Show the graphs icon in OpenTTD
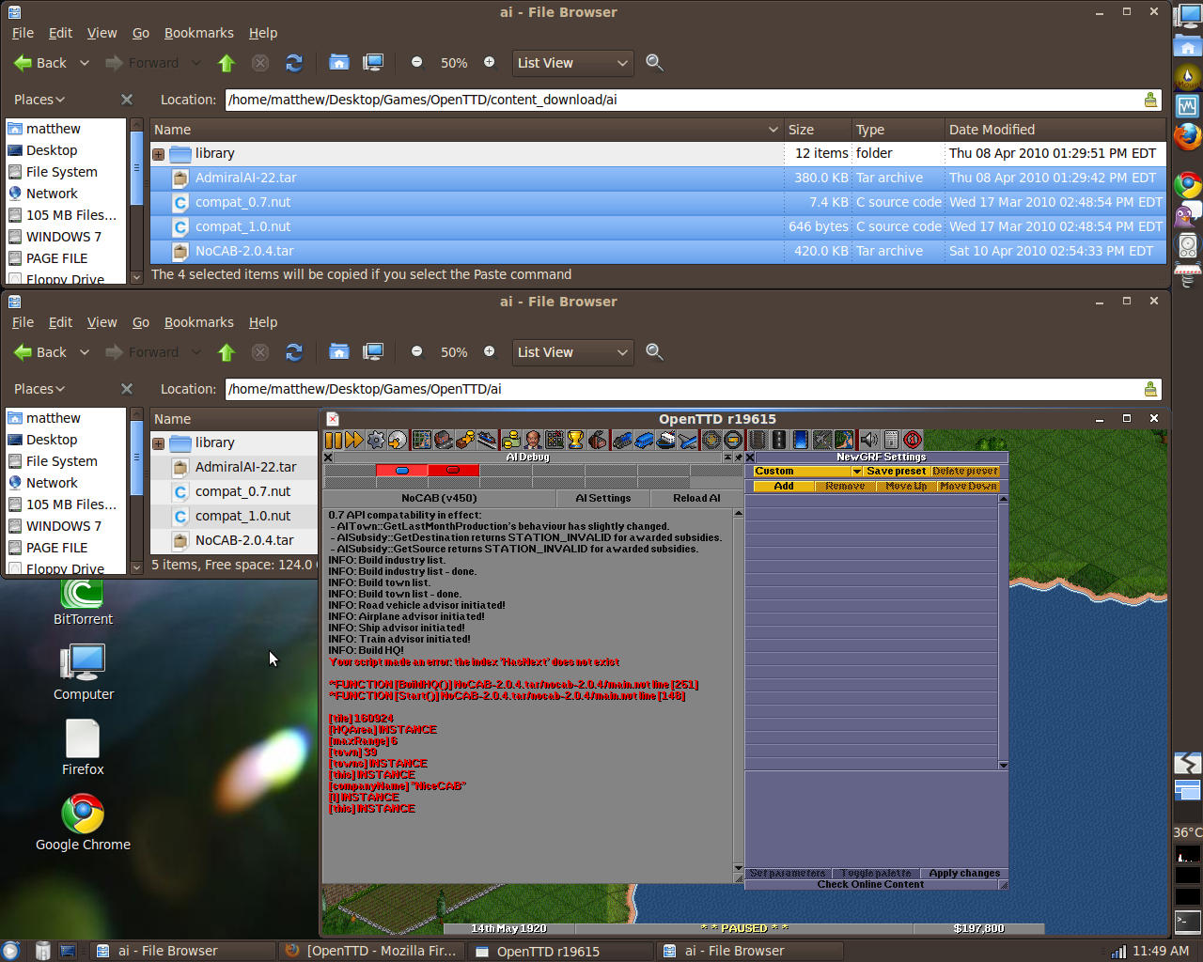The image size is (1203, 962). [x=555, y=440]
